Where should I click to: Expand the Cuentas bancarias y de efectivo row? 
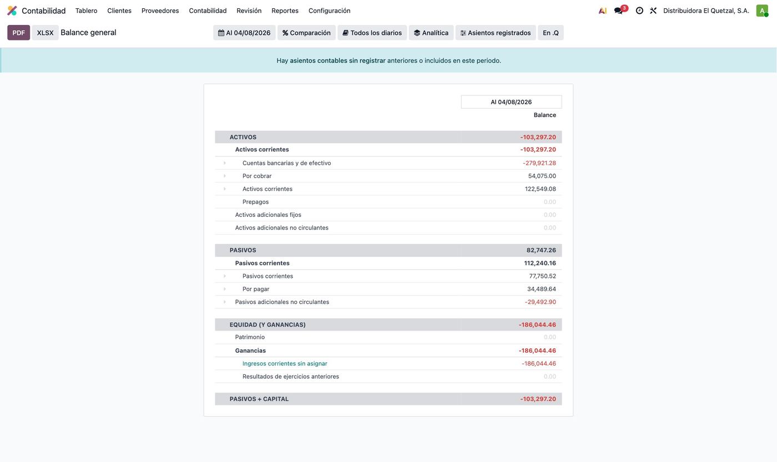click(225, 163)
